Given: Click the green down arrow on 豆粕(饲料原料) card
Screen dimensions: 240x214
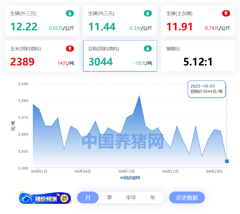Looking at the screenshot, I should [x=148, y=49].
